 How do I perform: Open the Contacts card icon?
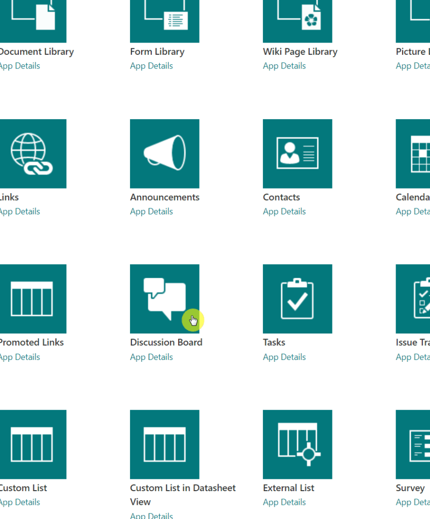click(x=297, y=154)
